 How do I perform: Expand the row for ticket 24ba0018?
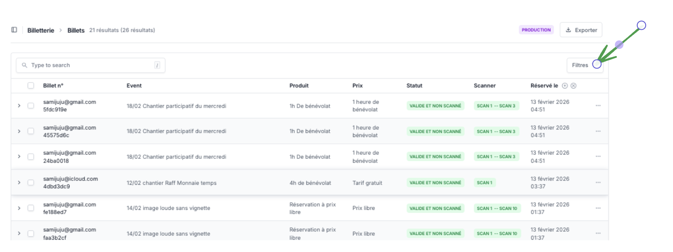point(19,157)
